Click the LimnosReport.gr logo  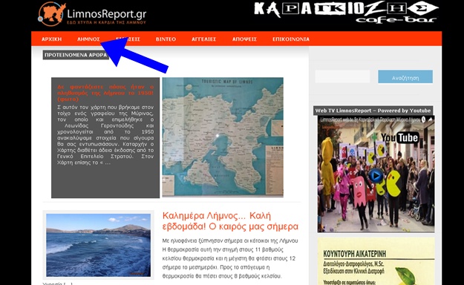pyautogui.click(x=92, y=14)
